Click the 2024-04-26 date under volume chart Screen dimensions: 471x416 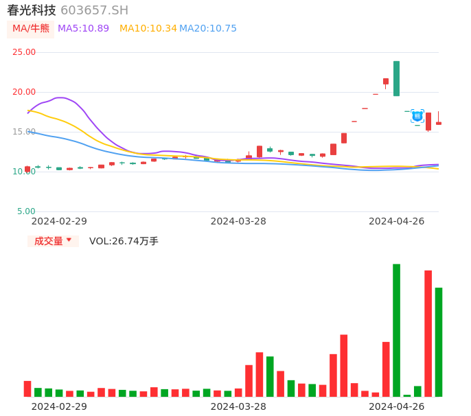coord(397,407)
